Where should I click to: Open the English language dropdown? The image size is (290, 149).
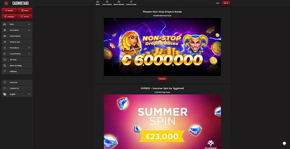(x=17, y=94)
